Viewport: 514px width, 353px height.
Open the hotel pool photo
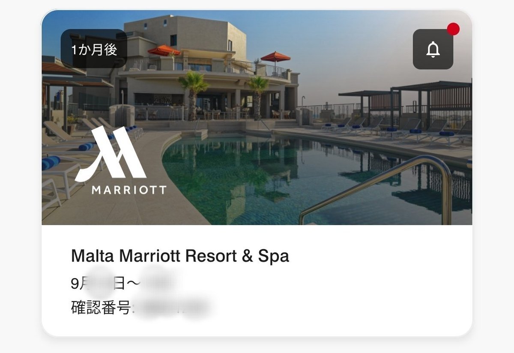click(257, 118)
